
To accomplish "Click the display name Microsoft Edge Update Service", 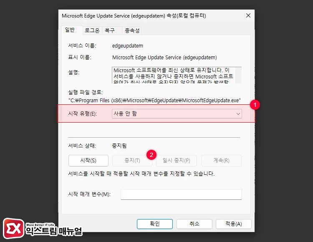I will click(x=164, y=58).
